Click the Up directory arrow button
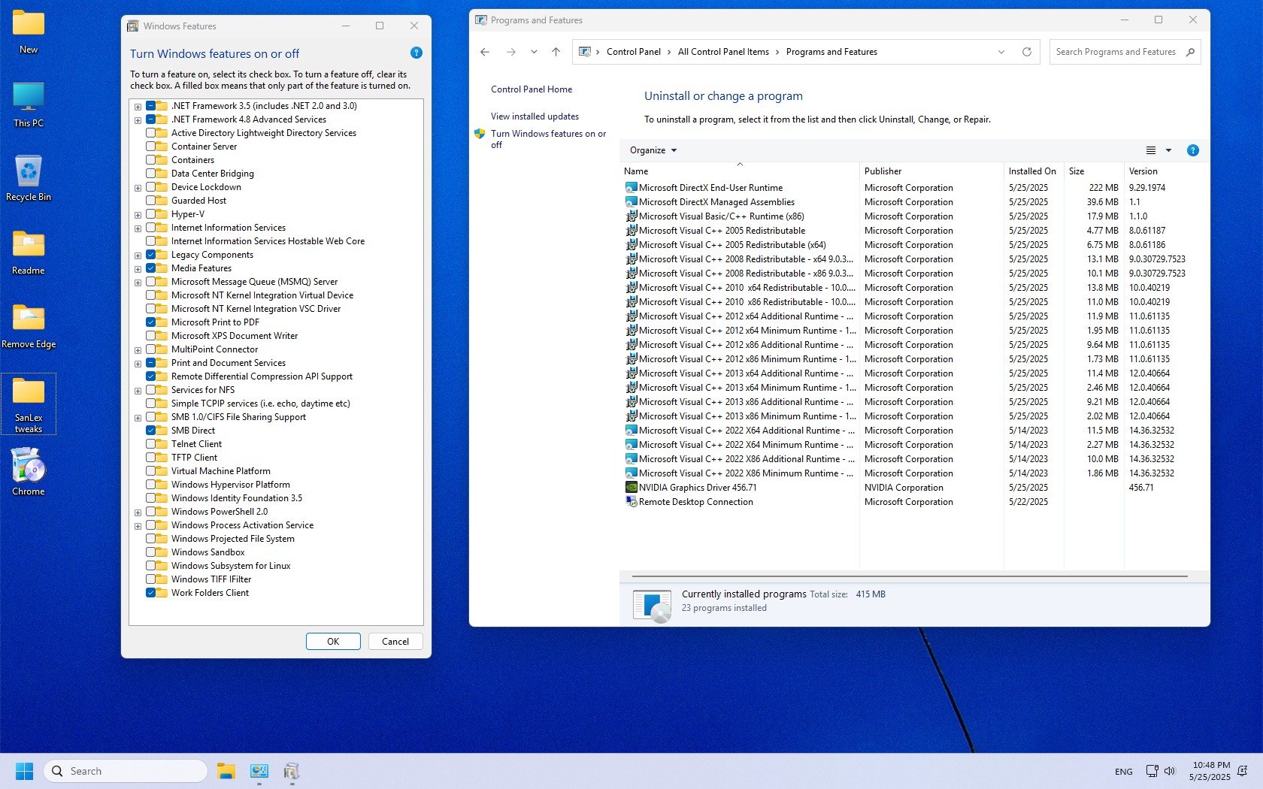The width and height of the screenshot is (1263, 789). point(556,52)
